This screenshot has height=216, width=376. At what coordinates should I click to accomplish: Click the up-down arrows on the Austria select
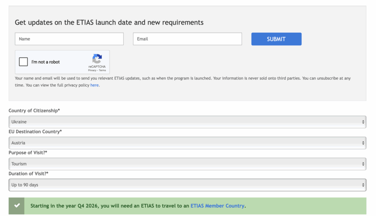[x=363, y=143]
